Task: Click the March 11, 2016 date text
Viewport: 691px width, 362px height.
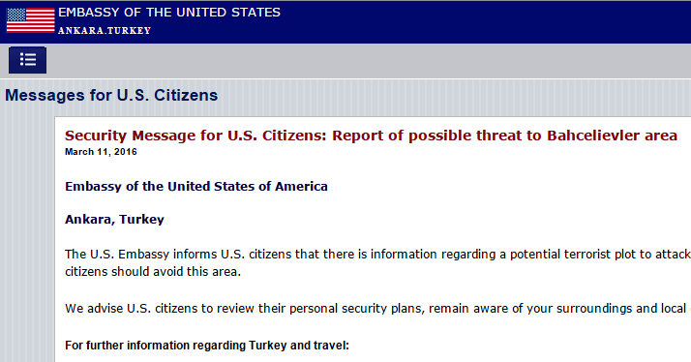Action: pyautogui.click(x=101, y=152)
